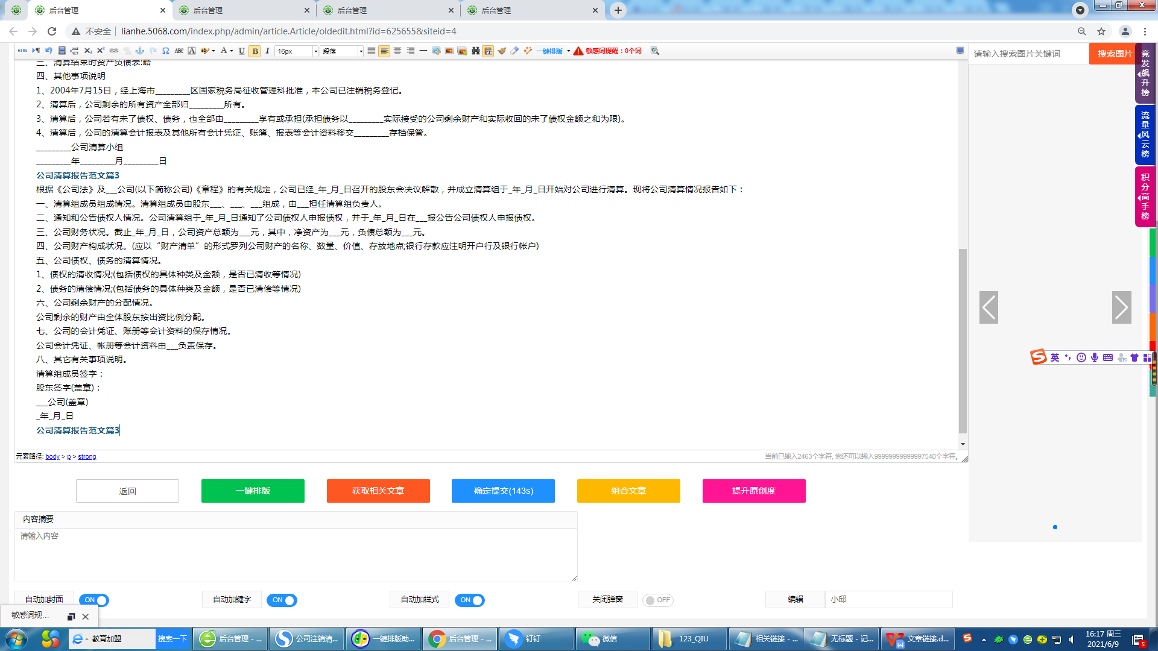This screenshot has height=651, width=1158.
Task: Switch to HTML source view
Action: tap(22, 51)
